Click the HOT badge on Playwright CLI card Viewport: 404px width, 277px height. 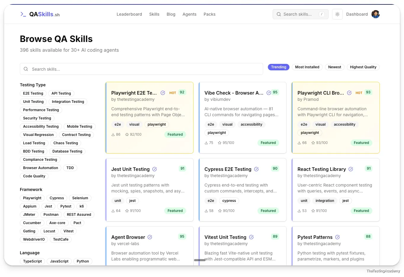tap(359, 93)
